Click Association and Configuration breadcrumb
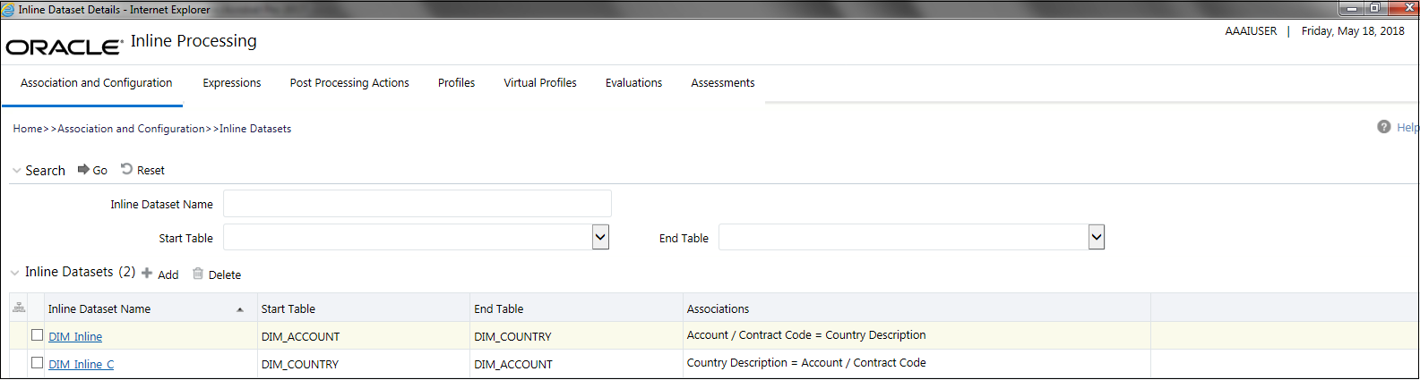 131,129
